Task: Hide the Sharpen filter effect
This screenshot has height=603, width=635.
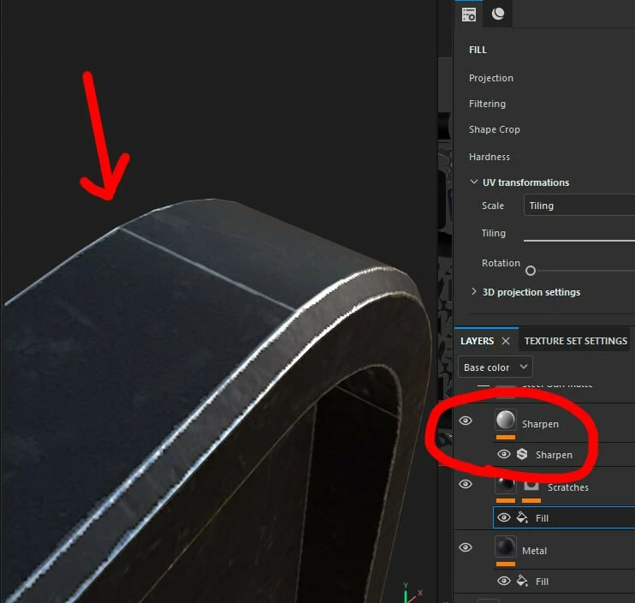Action: pyautogui.click(x=503, y=454)
